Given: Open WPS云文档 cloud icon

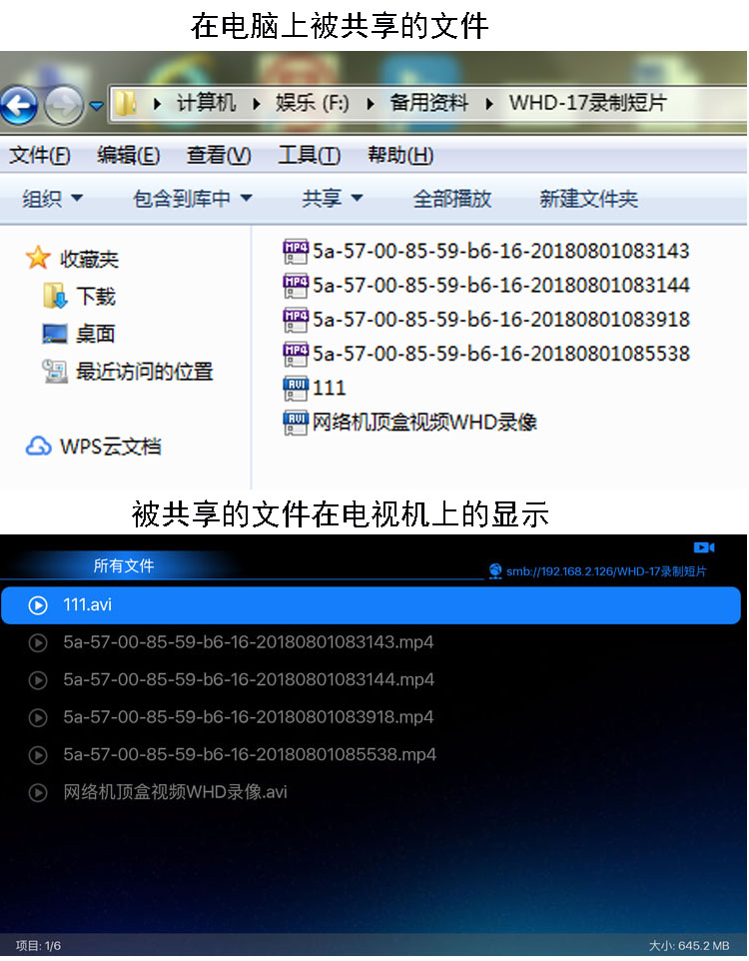Looking at the screenshot, I should [x=38, y=447].
